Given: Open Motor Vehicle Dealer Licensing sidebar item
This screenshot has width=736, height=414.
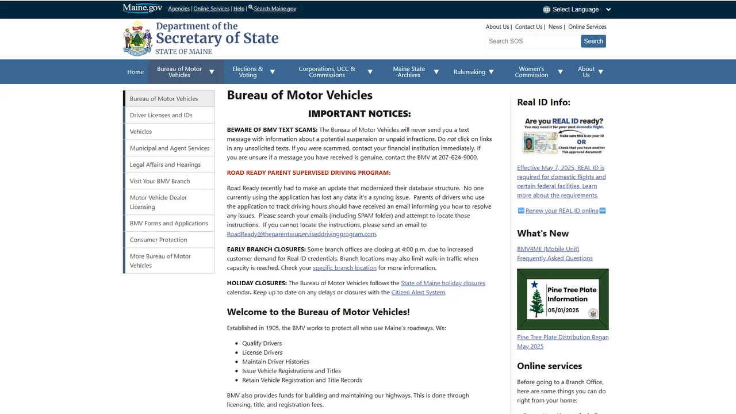Looking at the screenshot, I should tap(169, 202).
